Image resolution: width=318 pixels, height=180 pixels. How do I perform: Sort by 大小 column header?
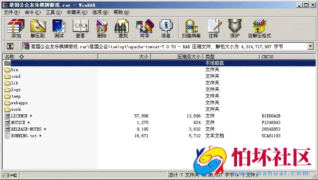(x=125, y=57)
